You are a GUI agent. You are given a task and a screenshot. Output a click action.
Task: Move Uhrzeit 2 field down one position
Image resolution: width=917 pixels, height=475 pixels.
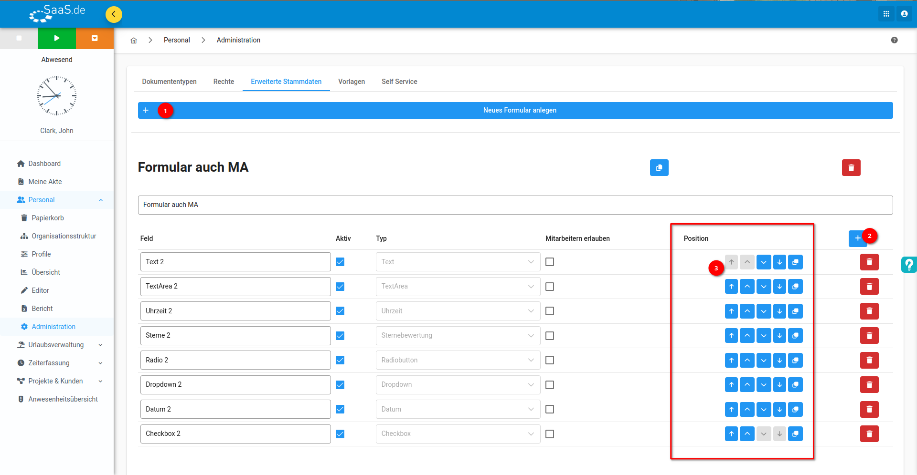point(764,311)
